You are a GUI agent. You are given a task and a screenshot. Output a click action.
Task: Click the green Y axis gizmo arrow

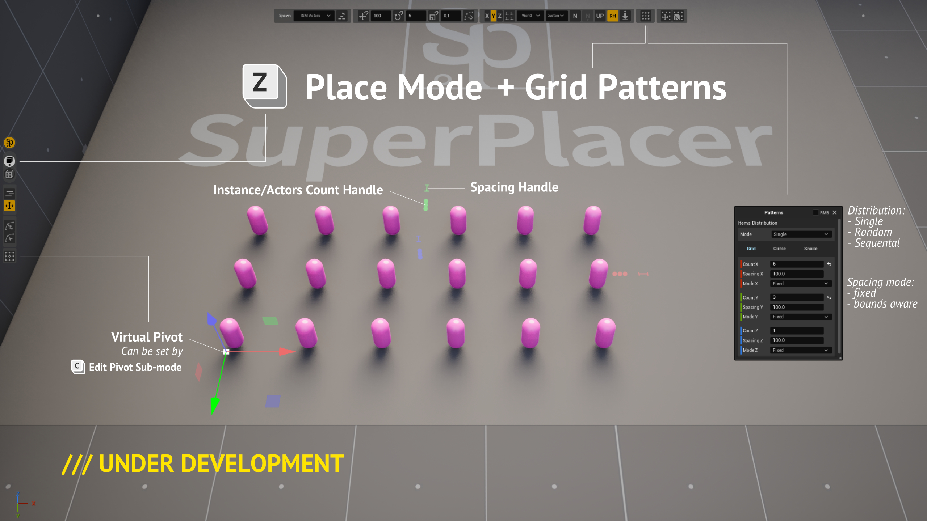tap(215, 405)
